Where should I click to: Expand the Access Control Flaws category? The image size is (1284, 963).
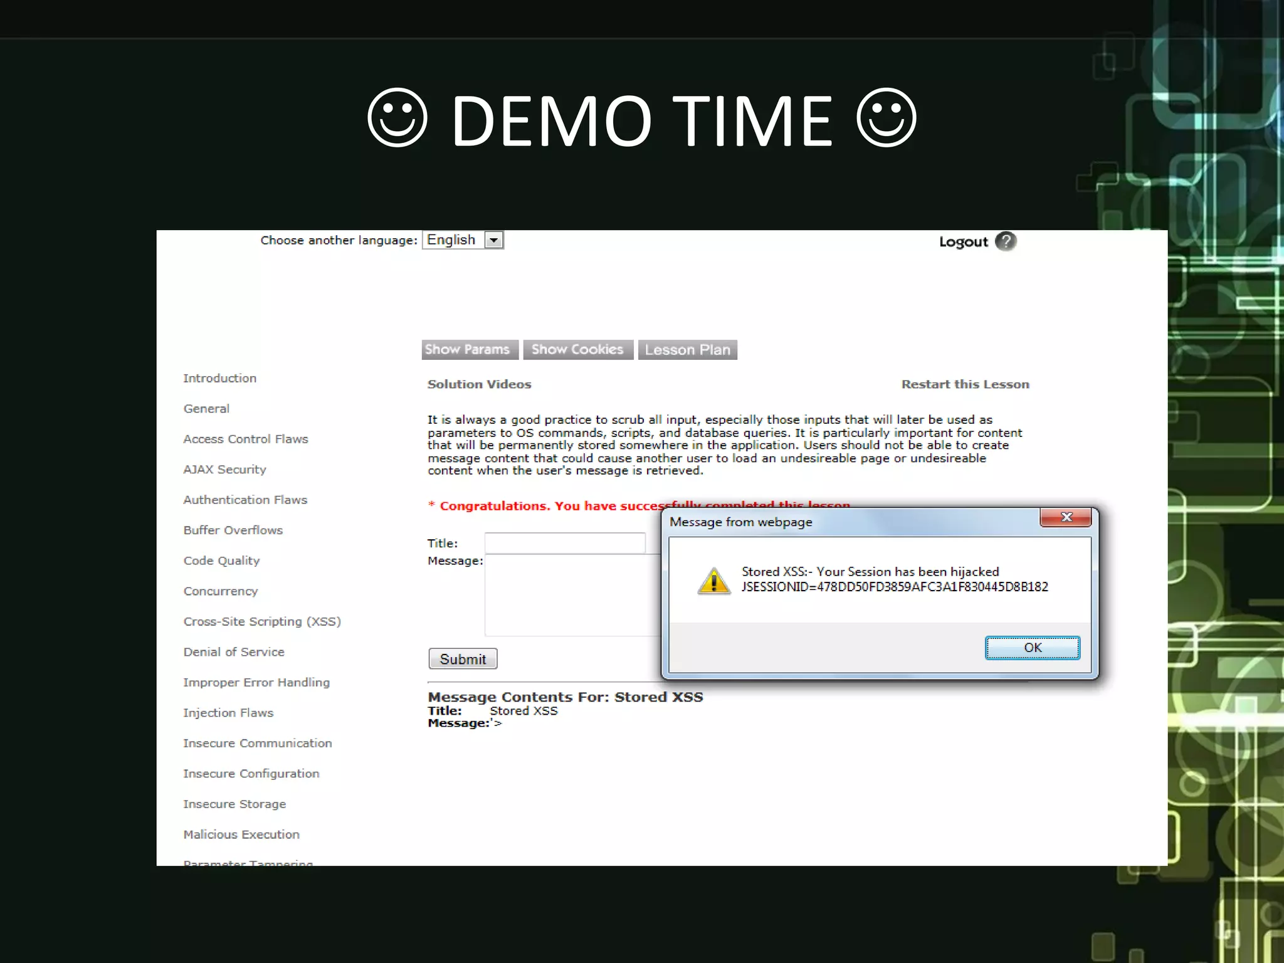point(245,439)
